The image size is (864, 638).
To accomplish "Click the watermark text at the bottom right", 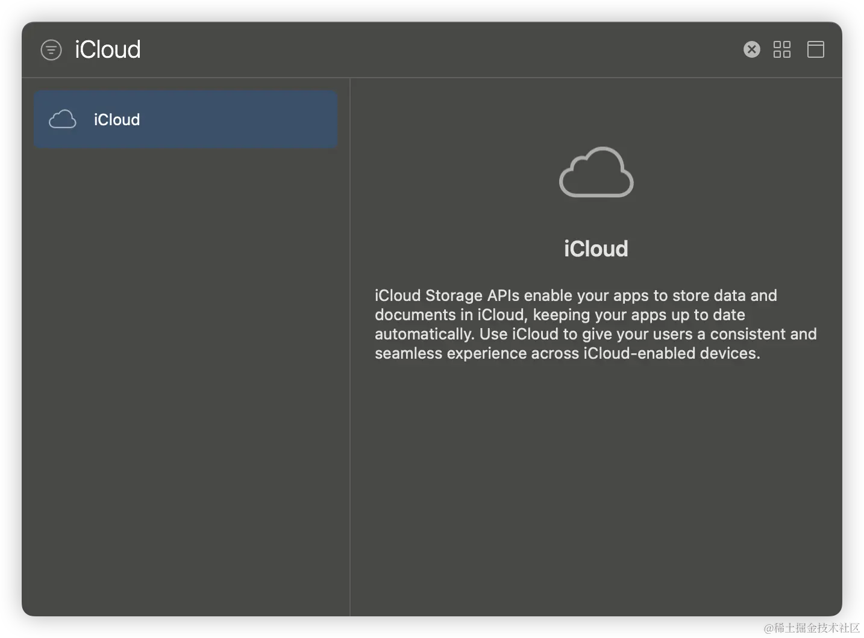I will (x=810, y=627).
